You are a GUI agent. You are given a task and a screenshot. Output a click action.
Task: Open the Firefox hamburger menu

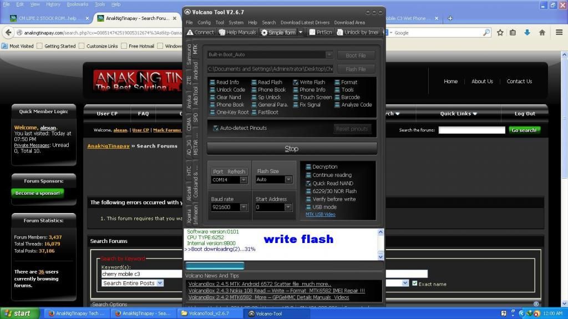point(558,33)
